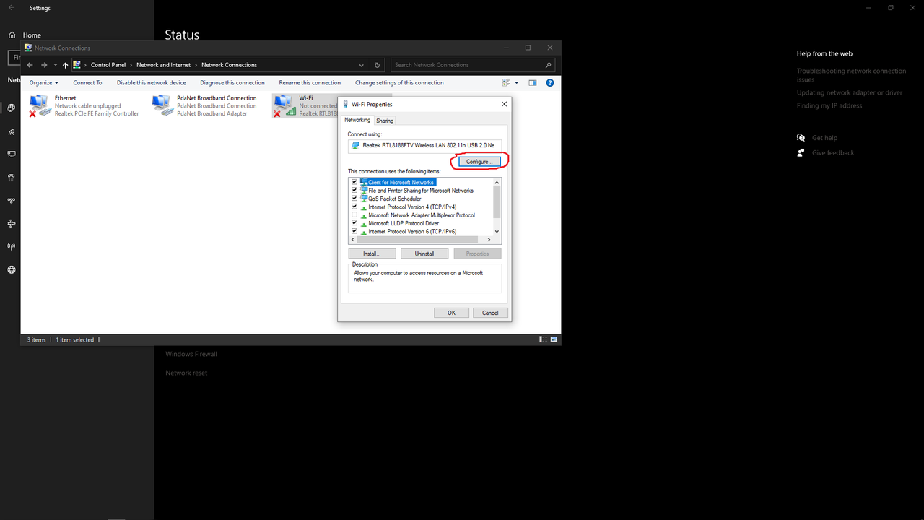Click Rename this connection

coord(310,83)
